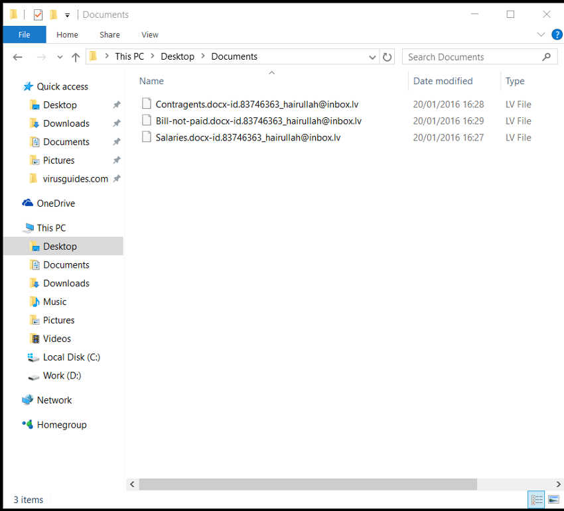Click the Salaries file blank icon

(x=147, y=137)
